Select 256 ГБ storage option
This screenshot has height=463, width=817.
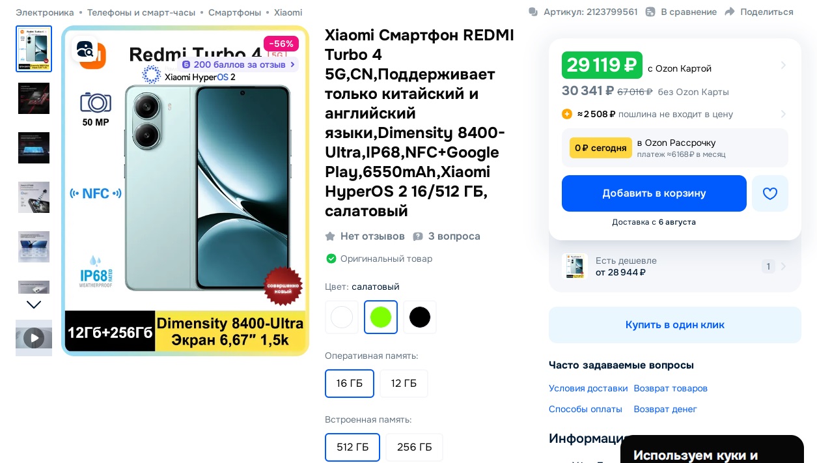tap(415, 447)
